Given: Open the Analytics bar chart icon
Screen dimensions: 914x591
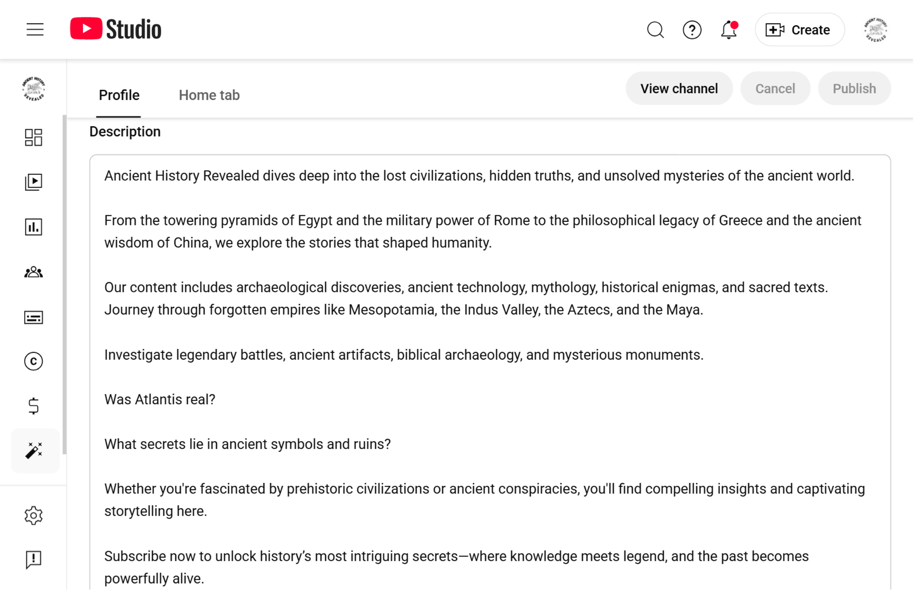Looking at the screenshot, I should click(x=33, y=227).
